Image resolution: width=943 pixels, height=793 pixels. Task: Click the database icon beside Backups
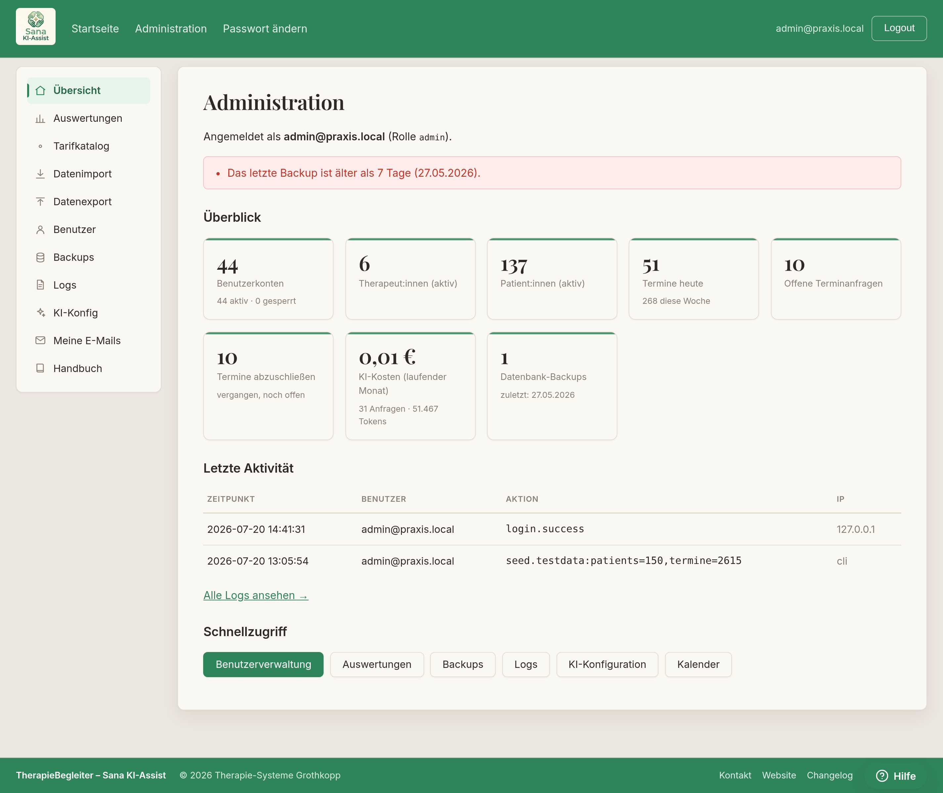(40, 257)
